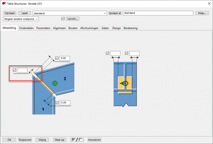Switch to the Onderdelen tab
Image resolution: width=213 pixels, height=144 pixels.
26,28
